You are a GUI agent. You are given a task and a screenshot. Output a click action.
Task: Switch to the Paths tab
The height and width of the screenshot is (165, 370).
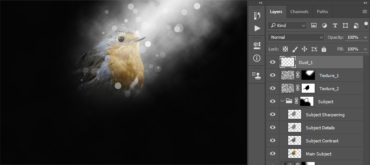coord(322,12)
